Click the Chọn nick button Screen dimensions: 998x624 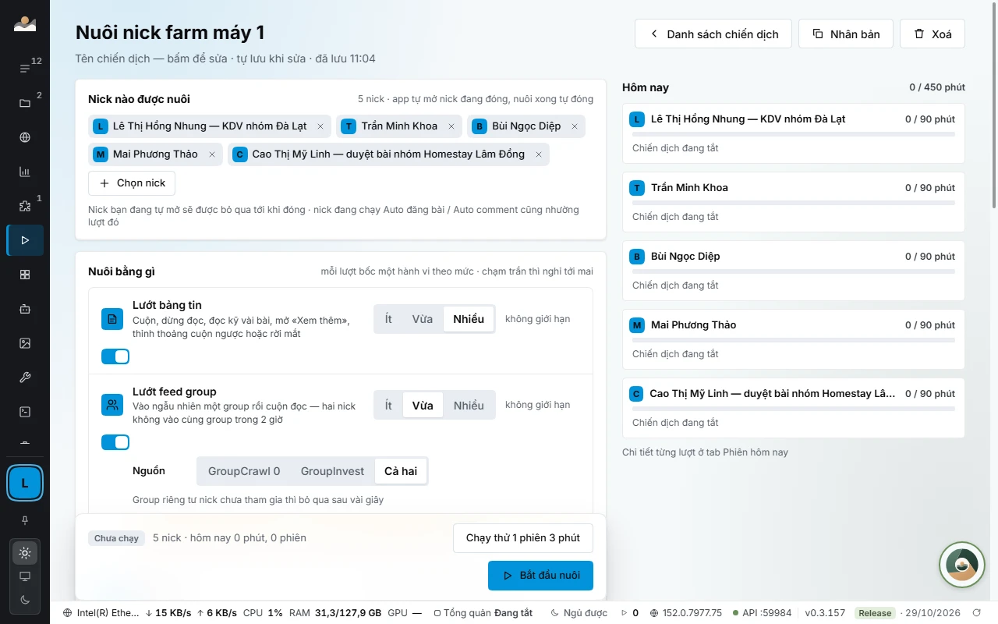tap(132, 183)
